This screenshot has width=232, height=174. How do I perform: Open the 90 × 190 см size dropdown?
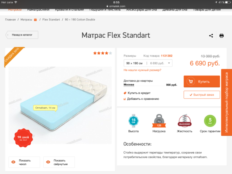148,63
